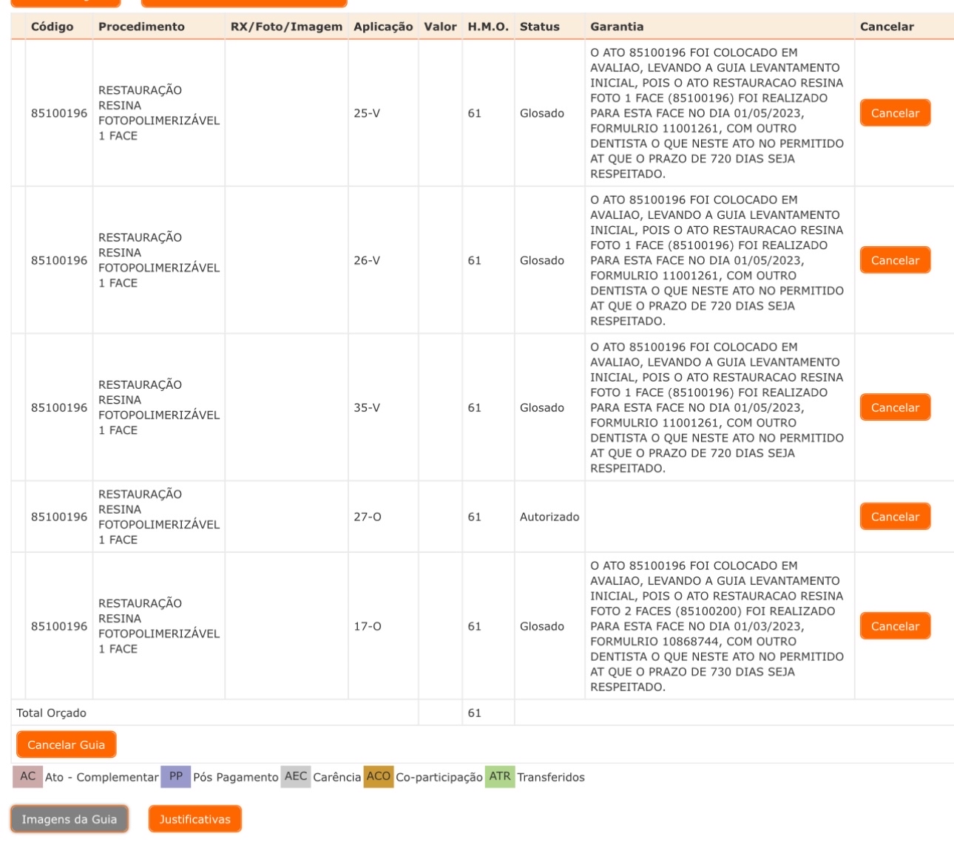The image size is (954, 856).
Task: Click the ATR Transferidos legend swatch
Action: tap(500, 776)
